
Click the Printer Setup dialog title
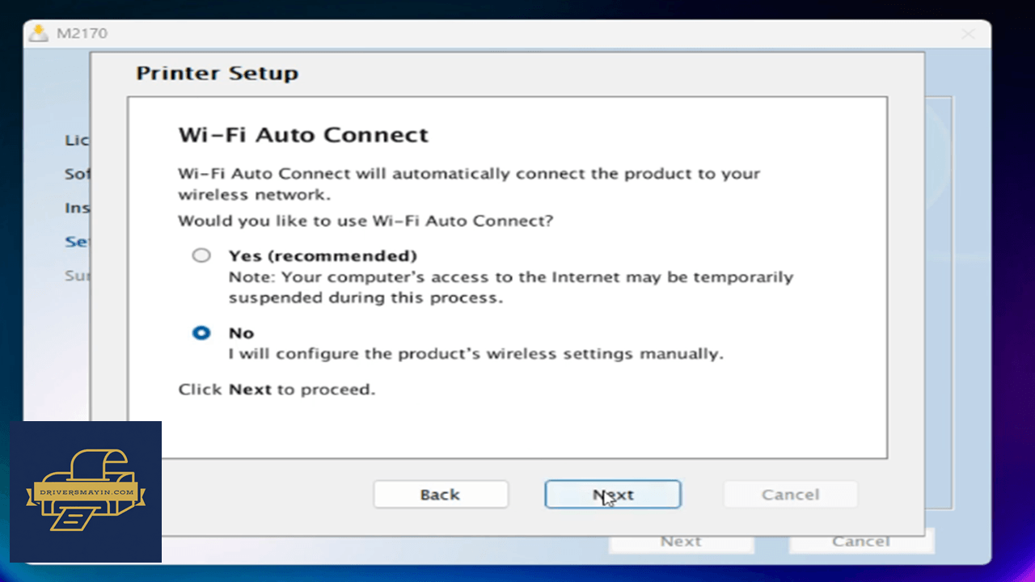click(x=217, y=74)
